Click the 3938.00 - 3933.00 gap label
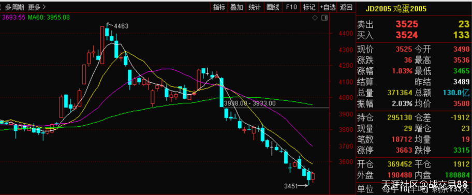This screenshot has width=472, height=195. pos(250,103)
